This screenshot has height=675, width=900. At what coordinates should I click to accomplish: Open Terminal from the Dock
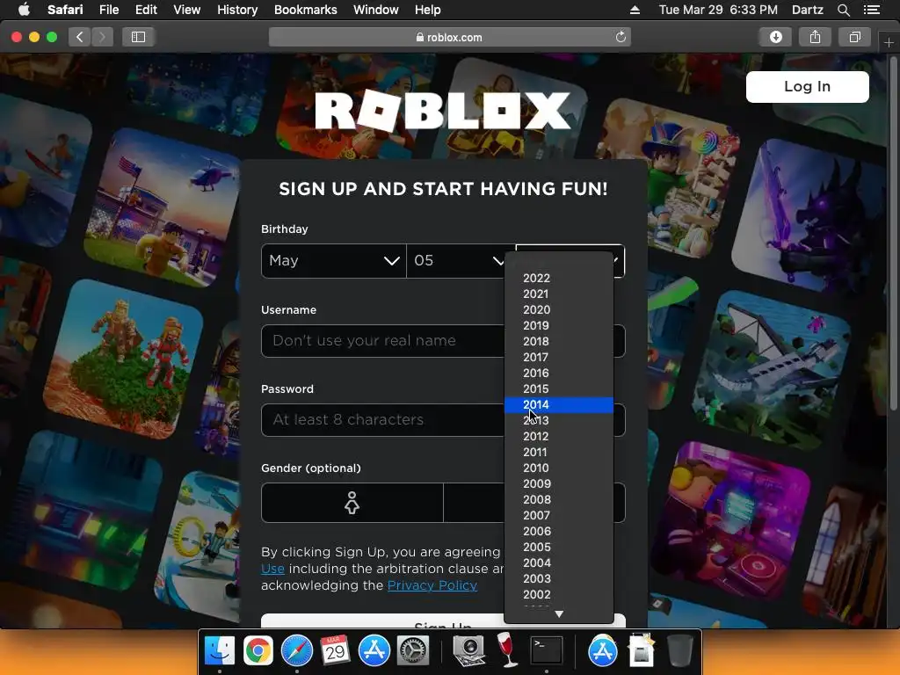click(546, 651)
